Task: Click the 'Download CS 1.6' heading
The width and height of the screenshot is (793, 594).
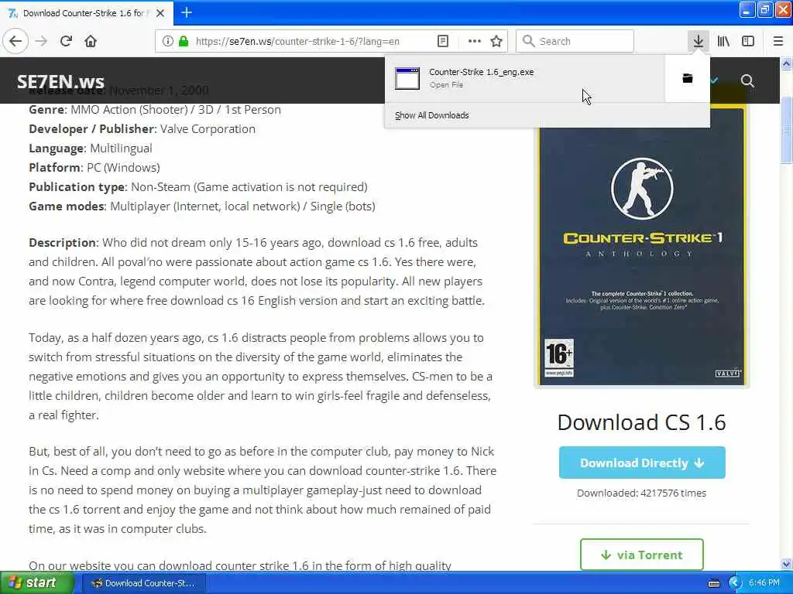Action: (x=641, y=422)
